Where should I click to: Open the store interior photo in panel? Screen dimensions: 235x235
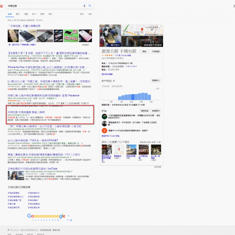click(110, 36)
